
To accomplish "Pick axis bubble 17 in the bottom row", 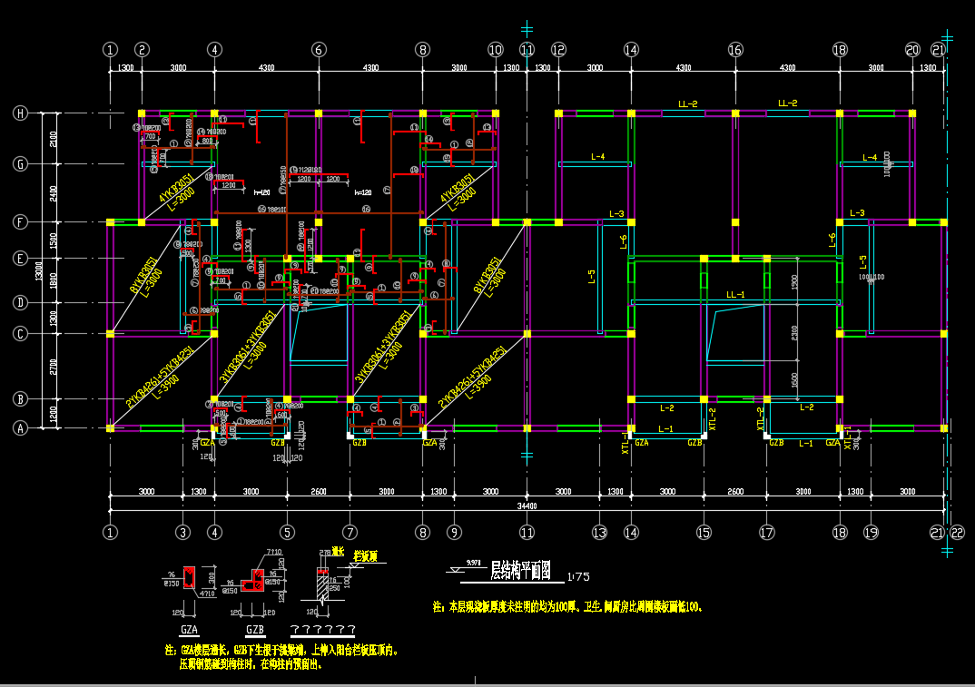I will coord(767,533).
